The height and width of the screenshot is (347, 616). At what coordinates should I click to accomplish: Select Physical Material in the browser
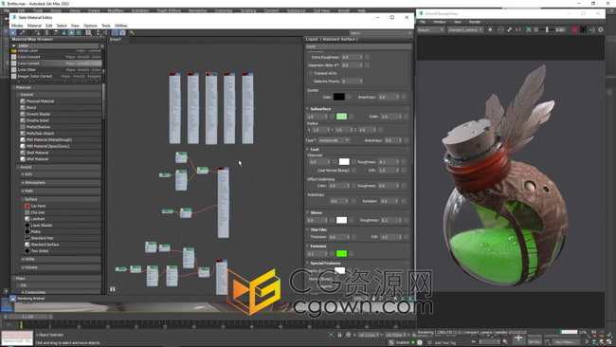(40, 101)
